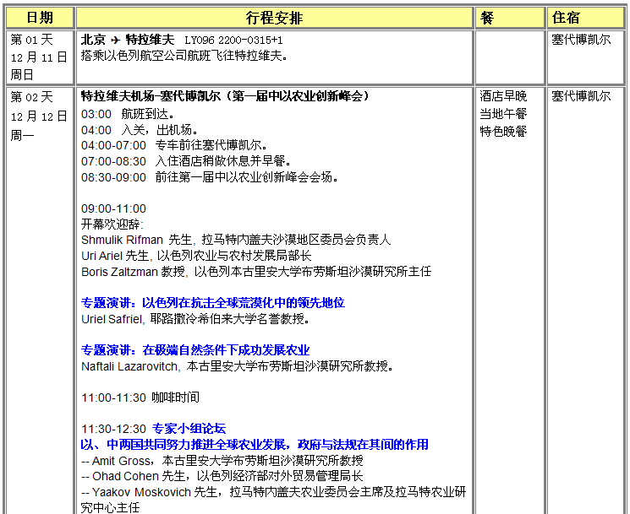This screenshot has width=630, height=514.
Task: Click the blue 专家小组论坛 heading
Action: pyautogui.click(x=189, y=429)
